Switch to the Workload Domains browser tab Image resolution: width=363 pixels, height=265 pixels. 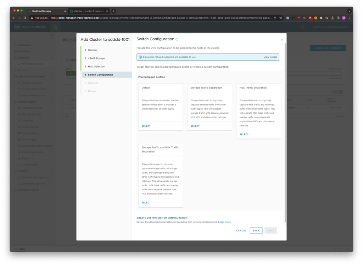(x=47, y=11)
